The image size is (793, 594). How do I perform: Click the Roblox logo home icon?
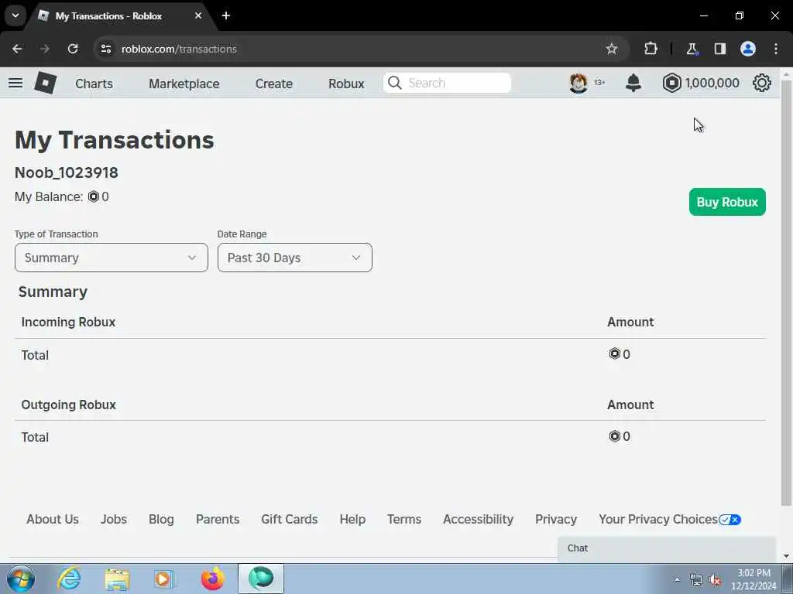tap(46, 83)
